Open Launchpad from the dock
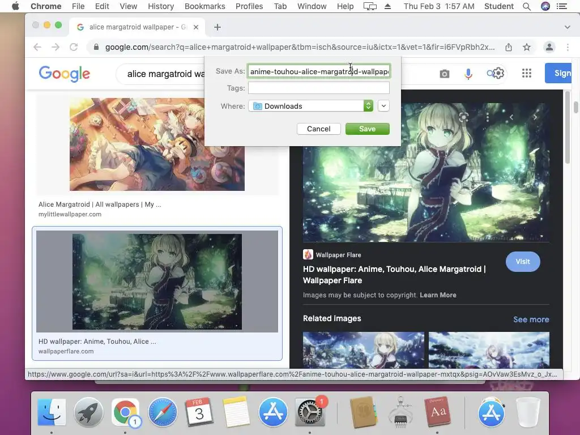This screenshot has width=580, height=435. pyautogui.click(x=88, y=412)
